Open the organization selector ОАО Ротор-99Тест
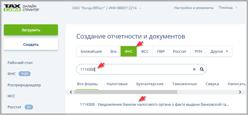This screenshot has width=248, height=115. (x=106, y=8)
